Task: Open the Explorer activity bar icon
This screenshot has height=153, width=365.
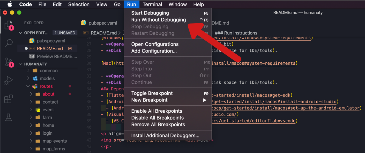Action: [9, 25]
